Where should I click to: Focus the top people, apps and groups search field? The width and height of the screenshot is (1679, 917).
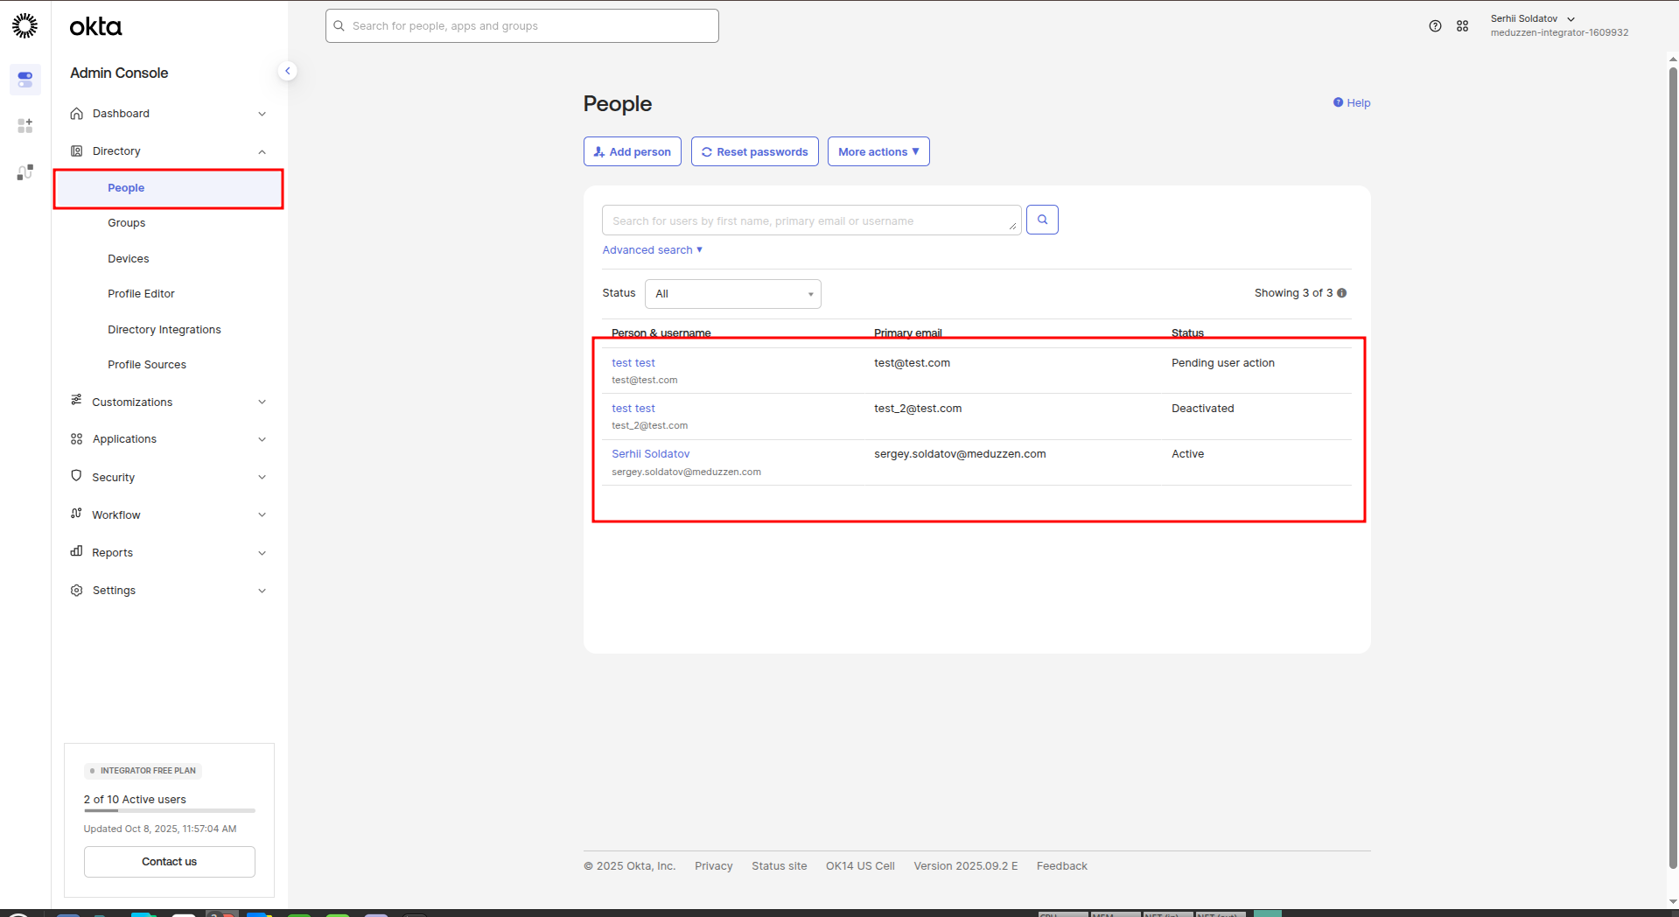pos(522,26)
